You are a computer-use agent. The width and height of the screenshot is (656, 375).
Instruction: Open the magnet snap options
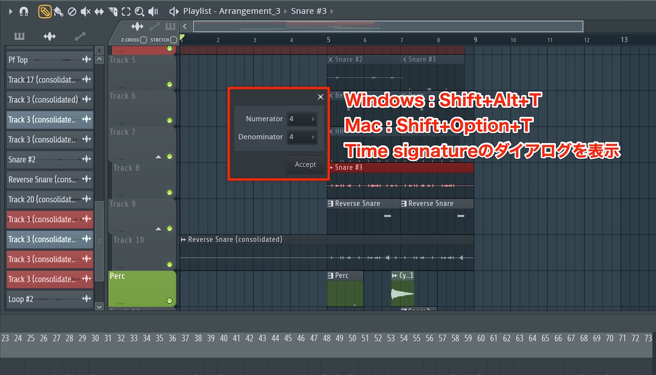coord(24,12)
